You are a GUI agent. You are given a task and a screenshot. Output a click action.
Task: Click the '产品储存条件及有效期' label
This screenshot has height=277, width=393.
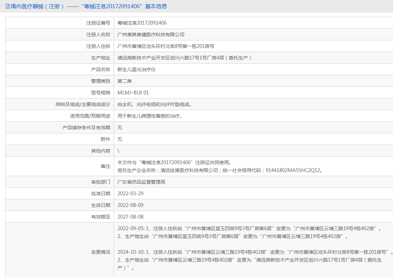click(x=86, y=128)
